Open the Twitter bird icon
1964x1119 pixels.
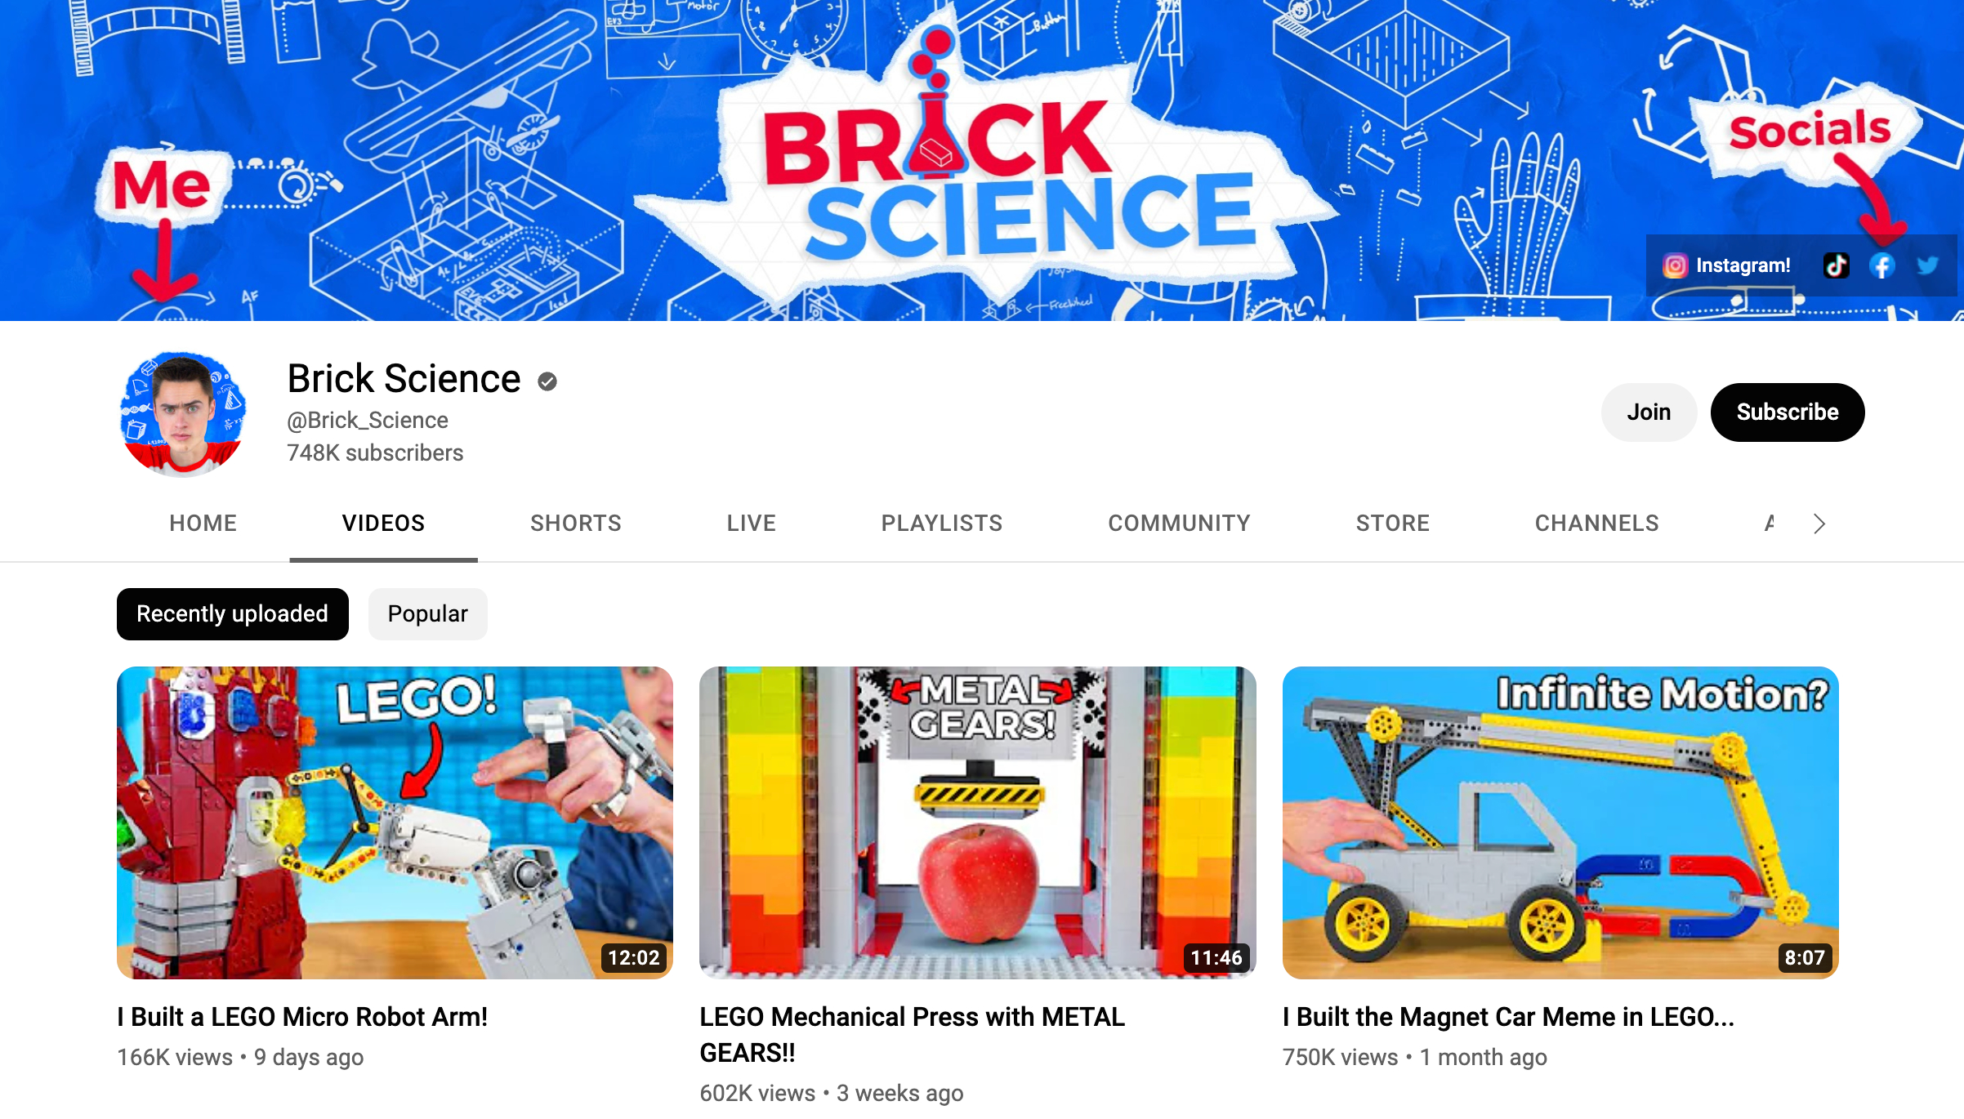point(1927,265)
